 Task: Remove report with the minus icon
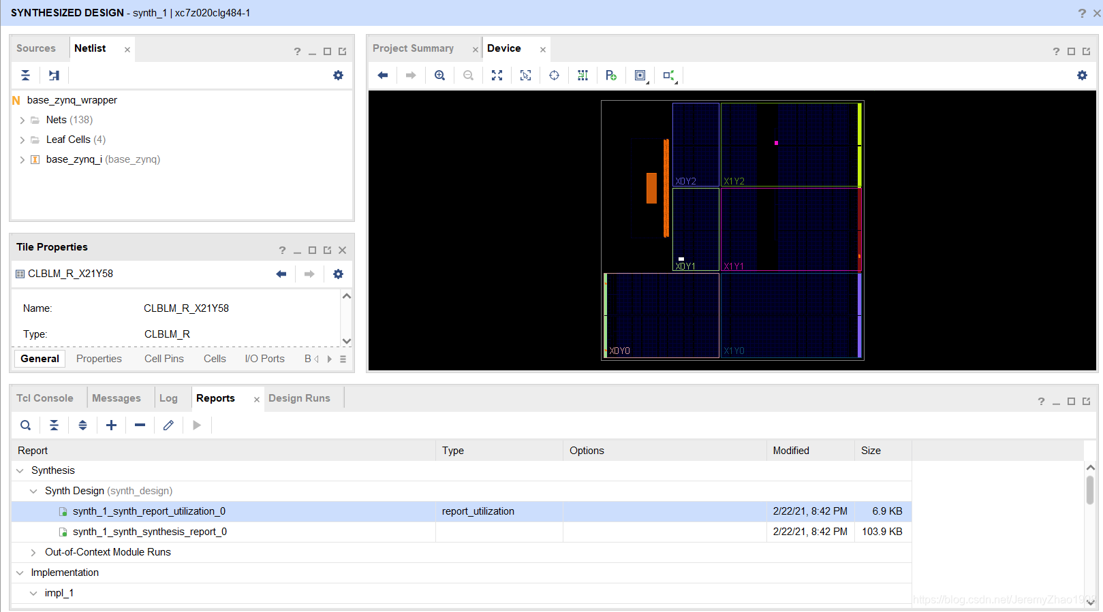click(x=140, y=425)
